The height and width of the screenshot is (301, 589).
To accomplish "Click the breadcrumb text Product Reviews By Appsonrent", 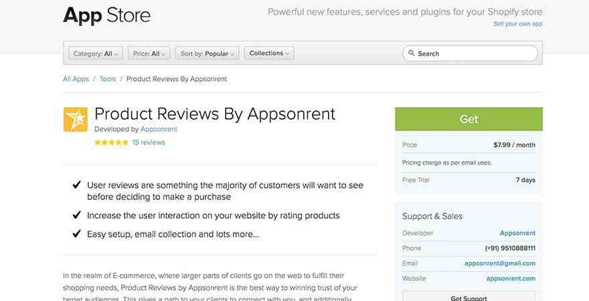I will click(x=177, y=79).
